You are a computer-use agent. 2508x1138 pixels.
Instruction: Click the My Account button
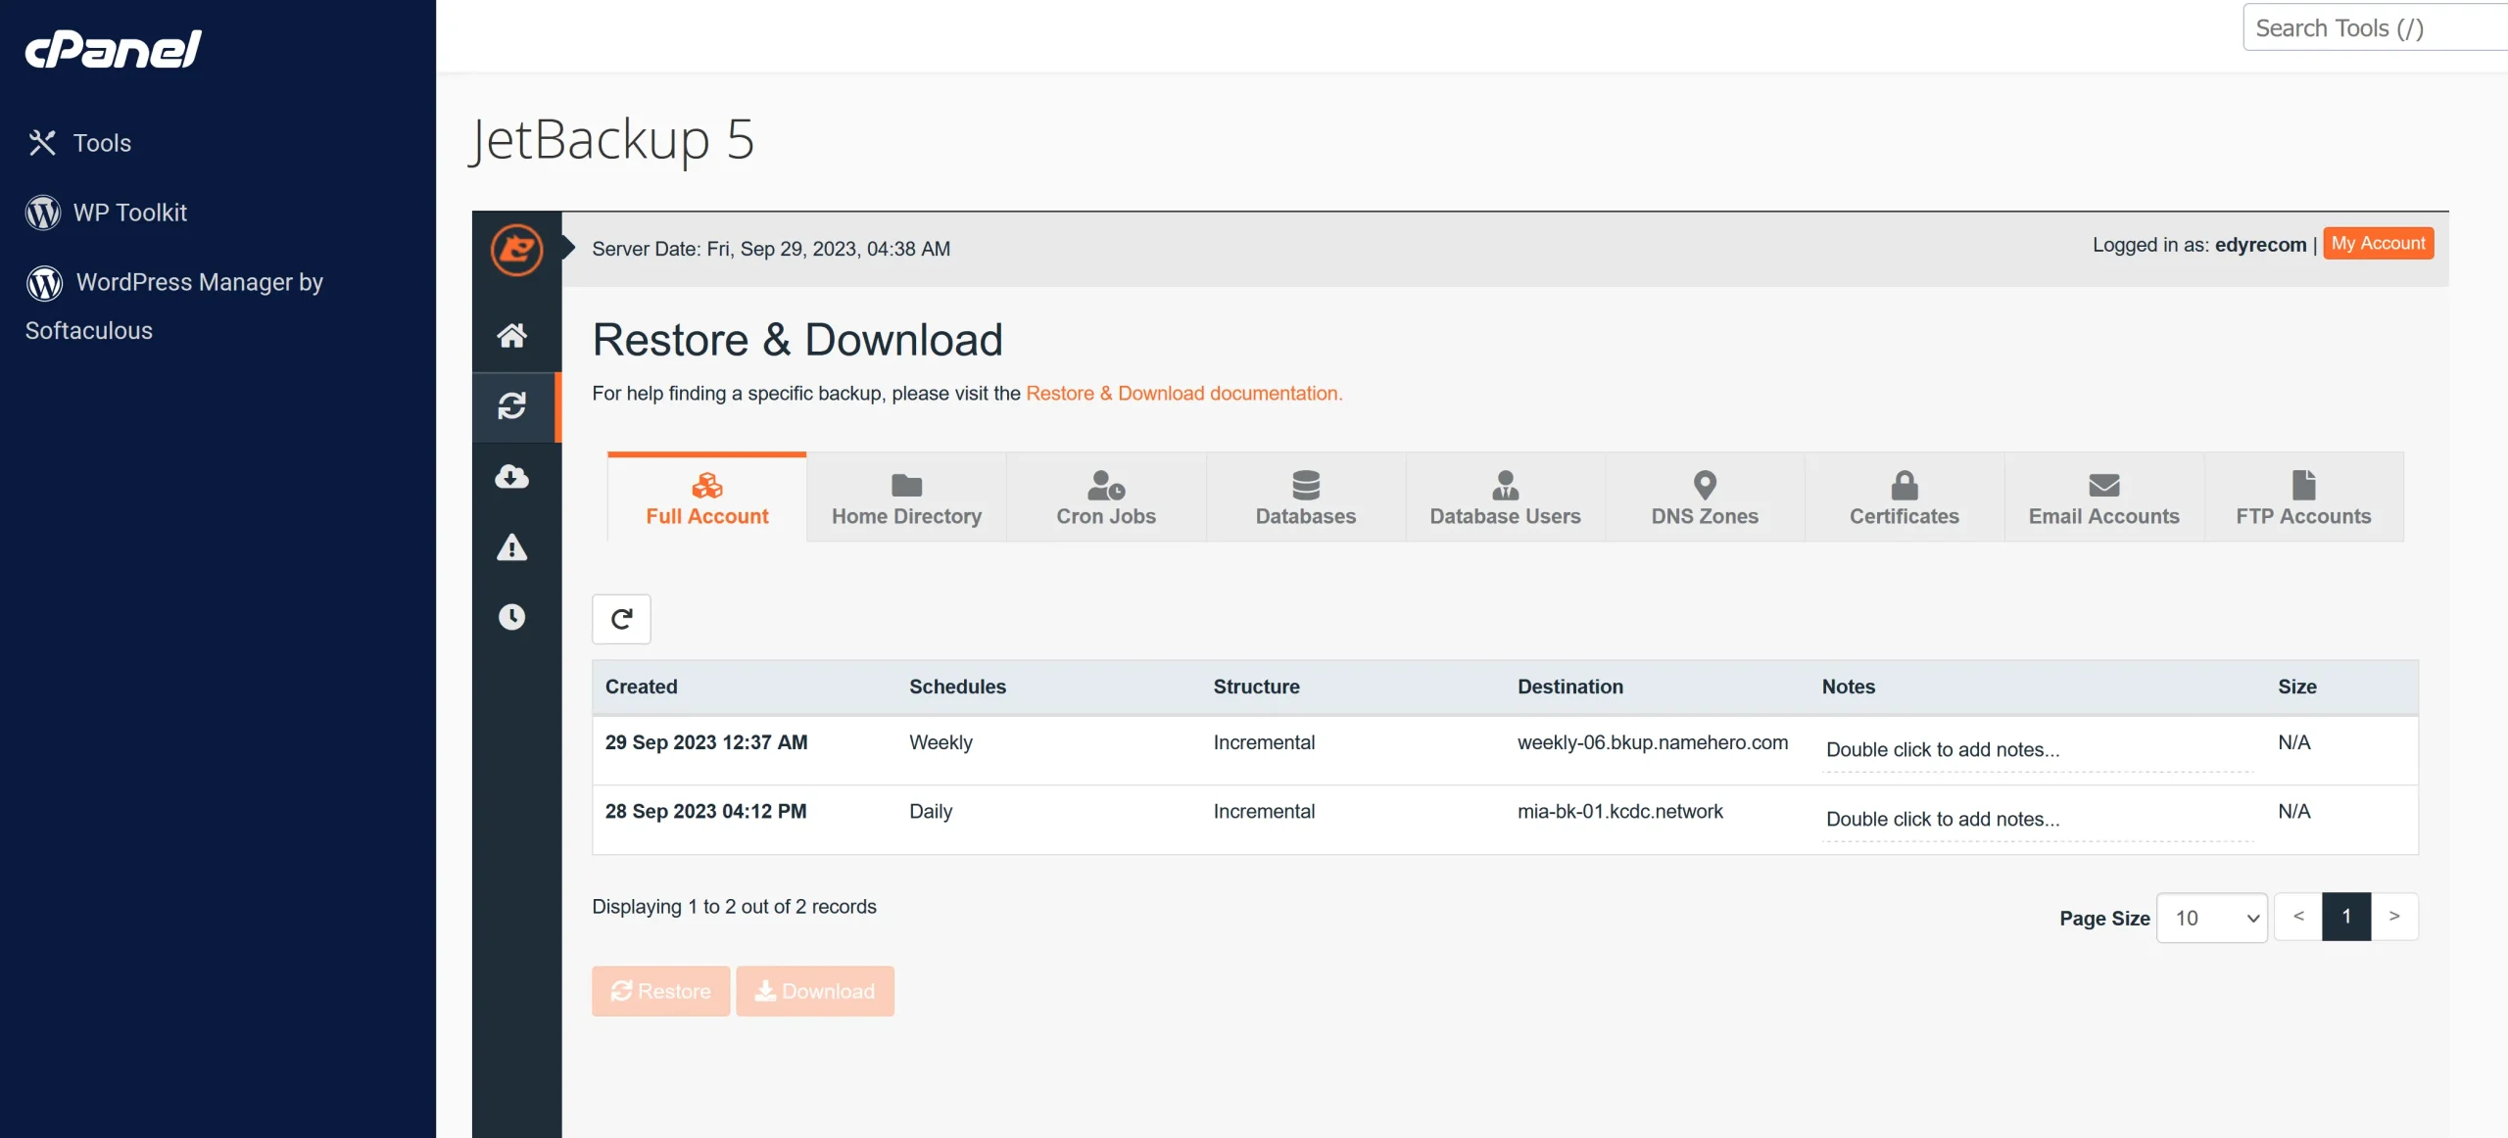click(x=2378, y=244)
